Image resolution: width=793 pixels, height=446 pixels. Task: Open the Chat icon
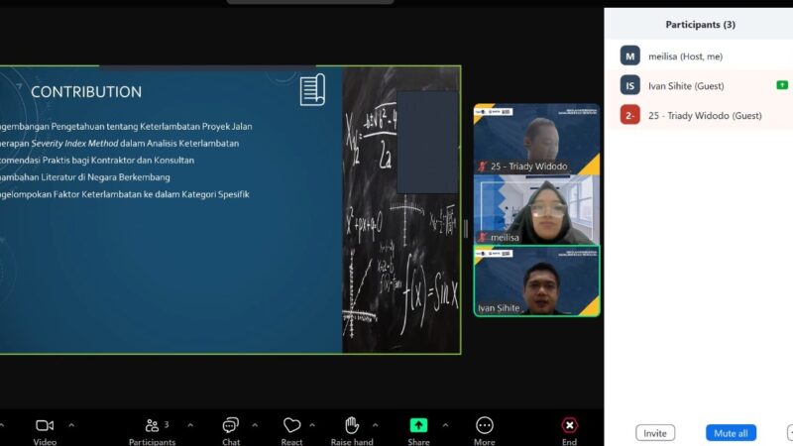pyautogui.click(x=231, y=425)
